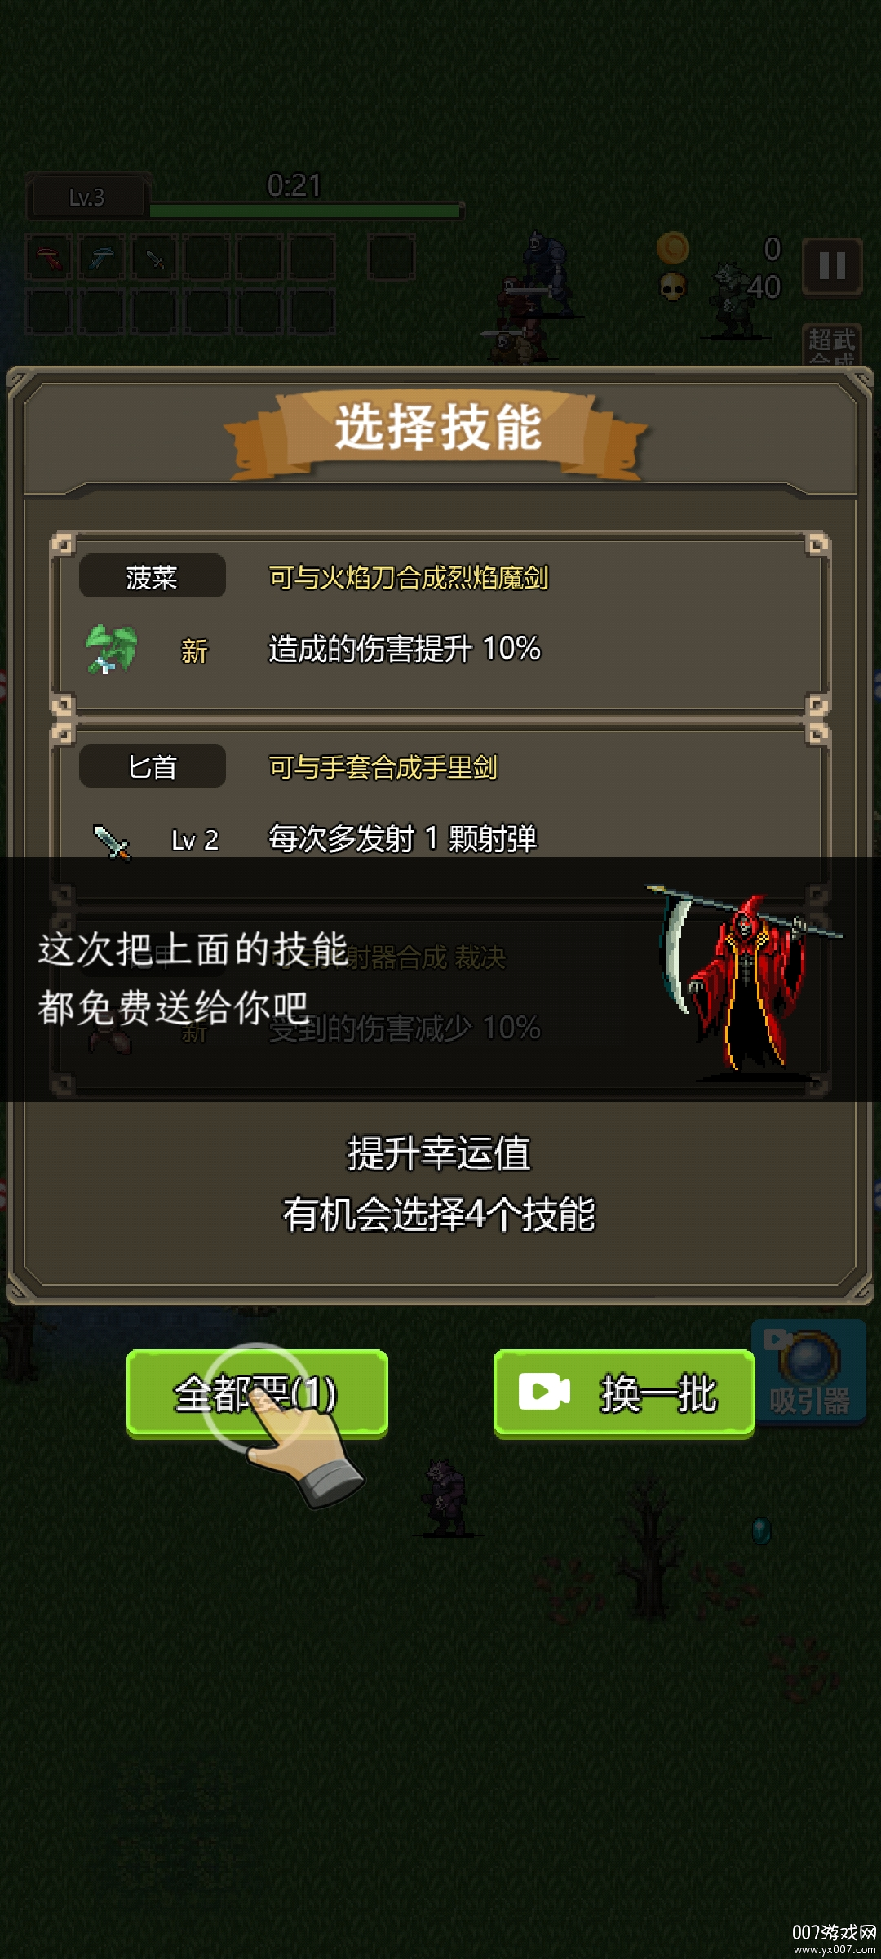This screenshot has height=1959, width=881.
Task: Click the video camera icon on 换一批
Action: click(544, 1392)
